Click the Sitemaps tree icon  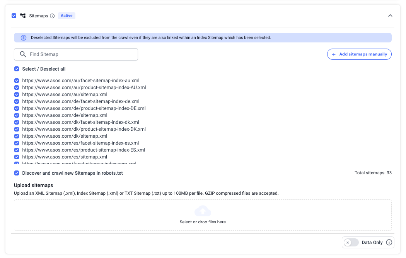pos(23,16)
